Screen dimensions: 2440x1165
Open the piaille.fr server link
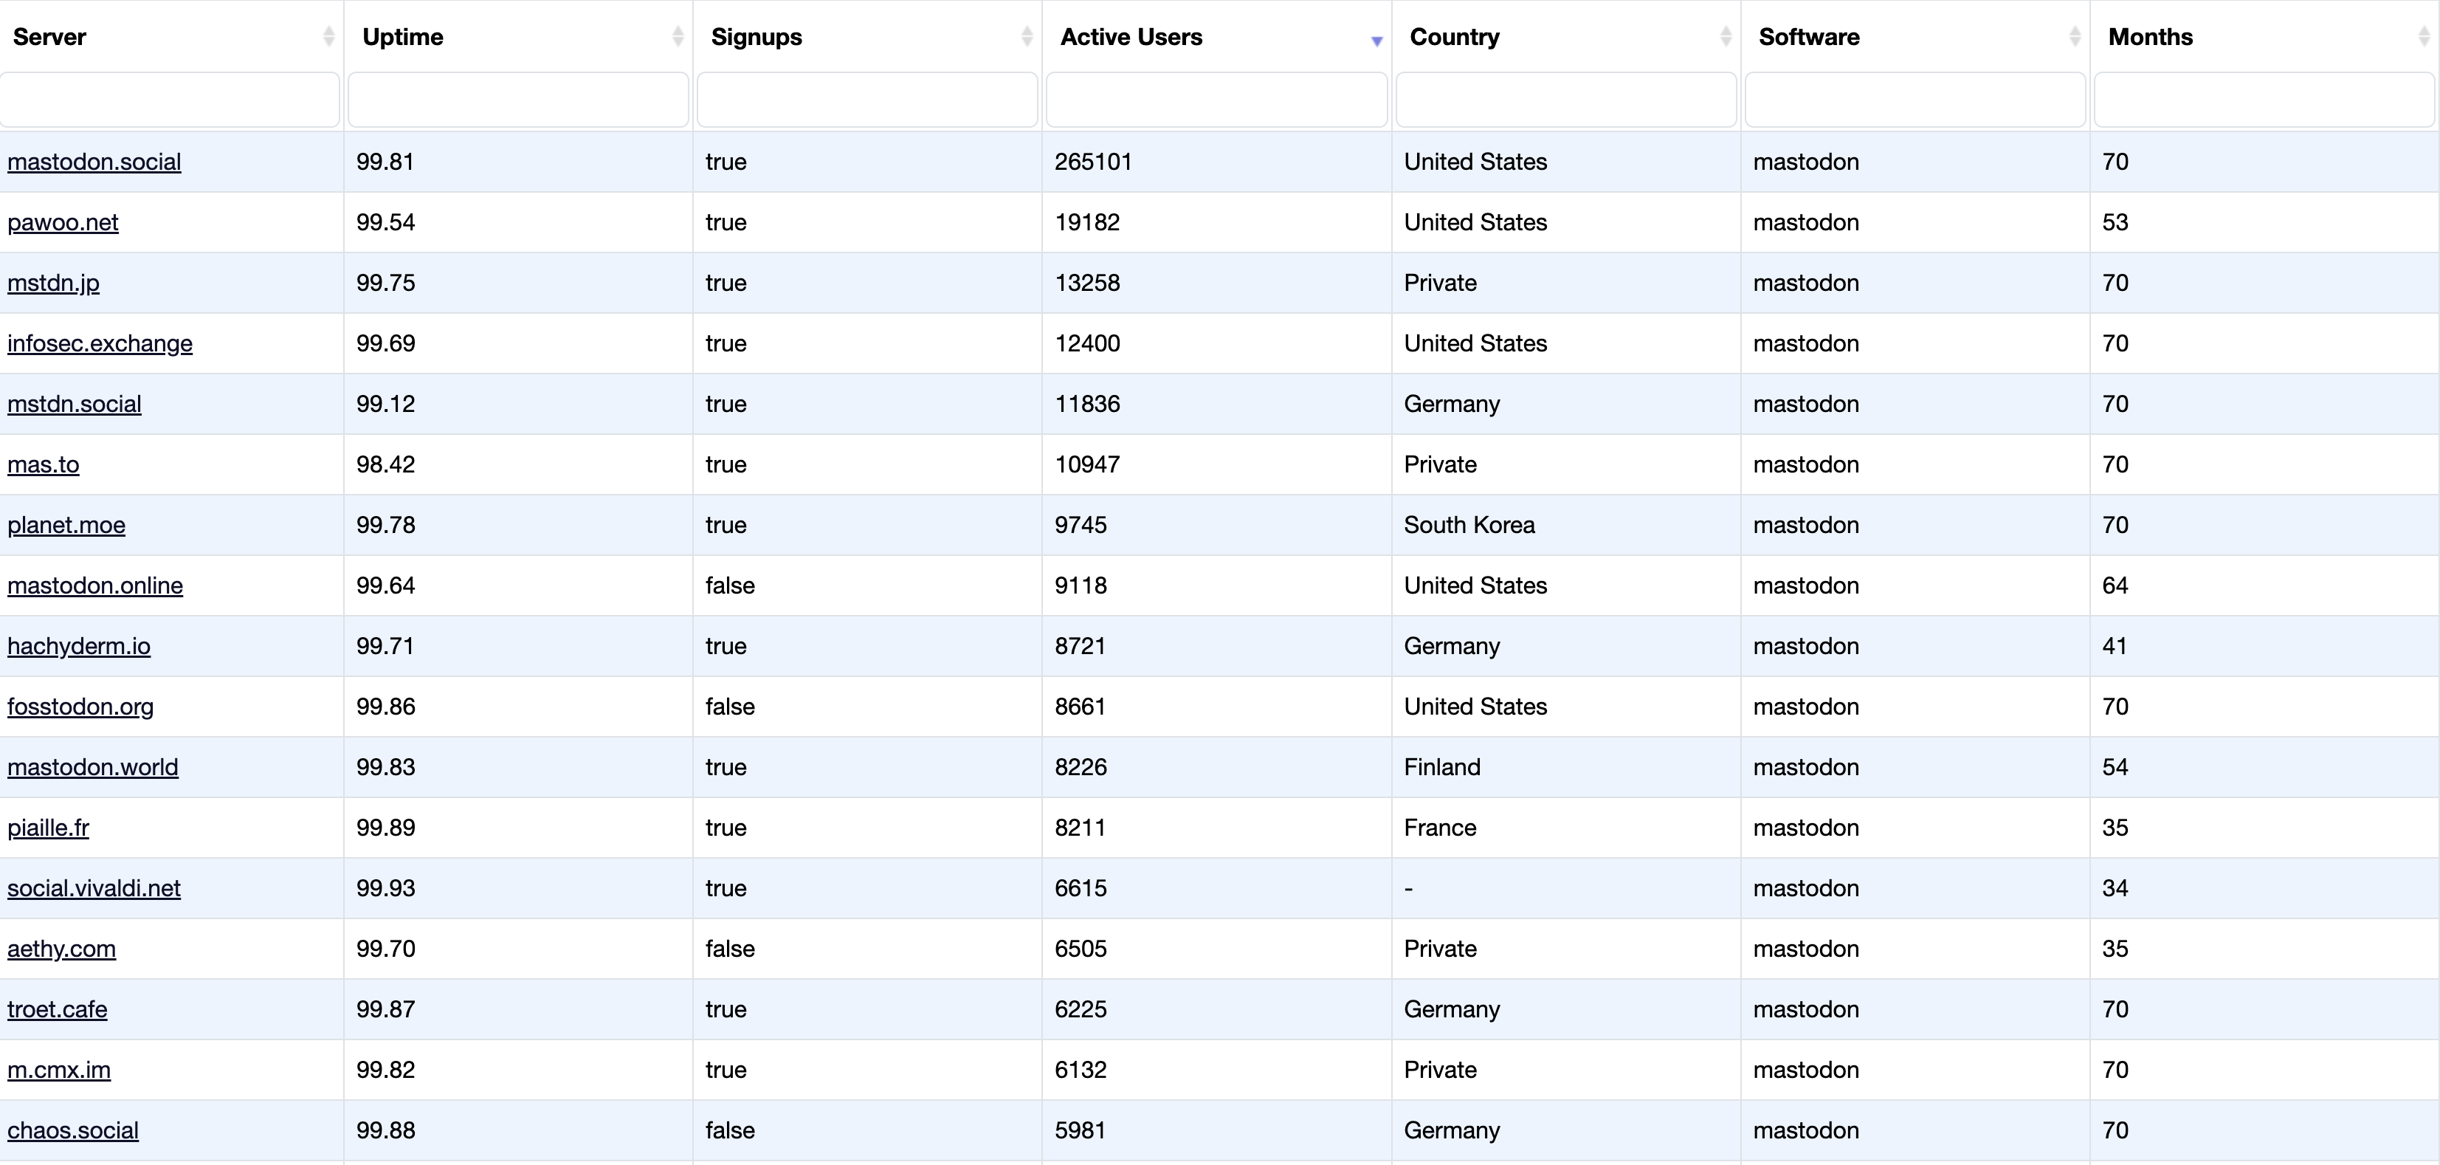point(48,828)
